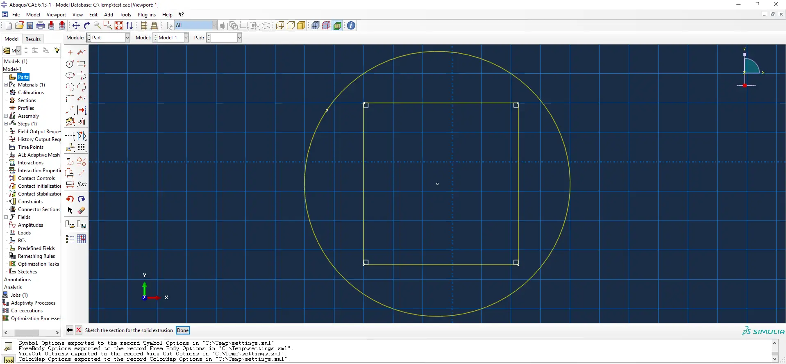Click the Save Sketch As icon
The height and width of the screenshot is (364, 786).
[82, 225]
